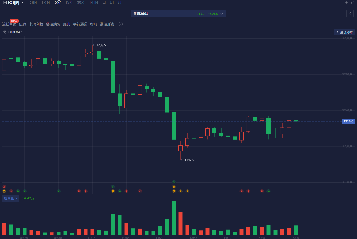Toggle the 经典 pivot overlay
The image size is (357, 239).
pyautogui.click(x=67, y=24)
